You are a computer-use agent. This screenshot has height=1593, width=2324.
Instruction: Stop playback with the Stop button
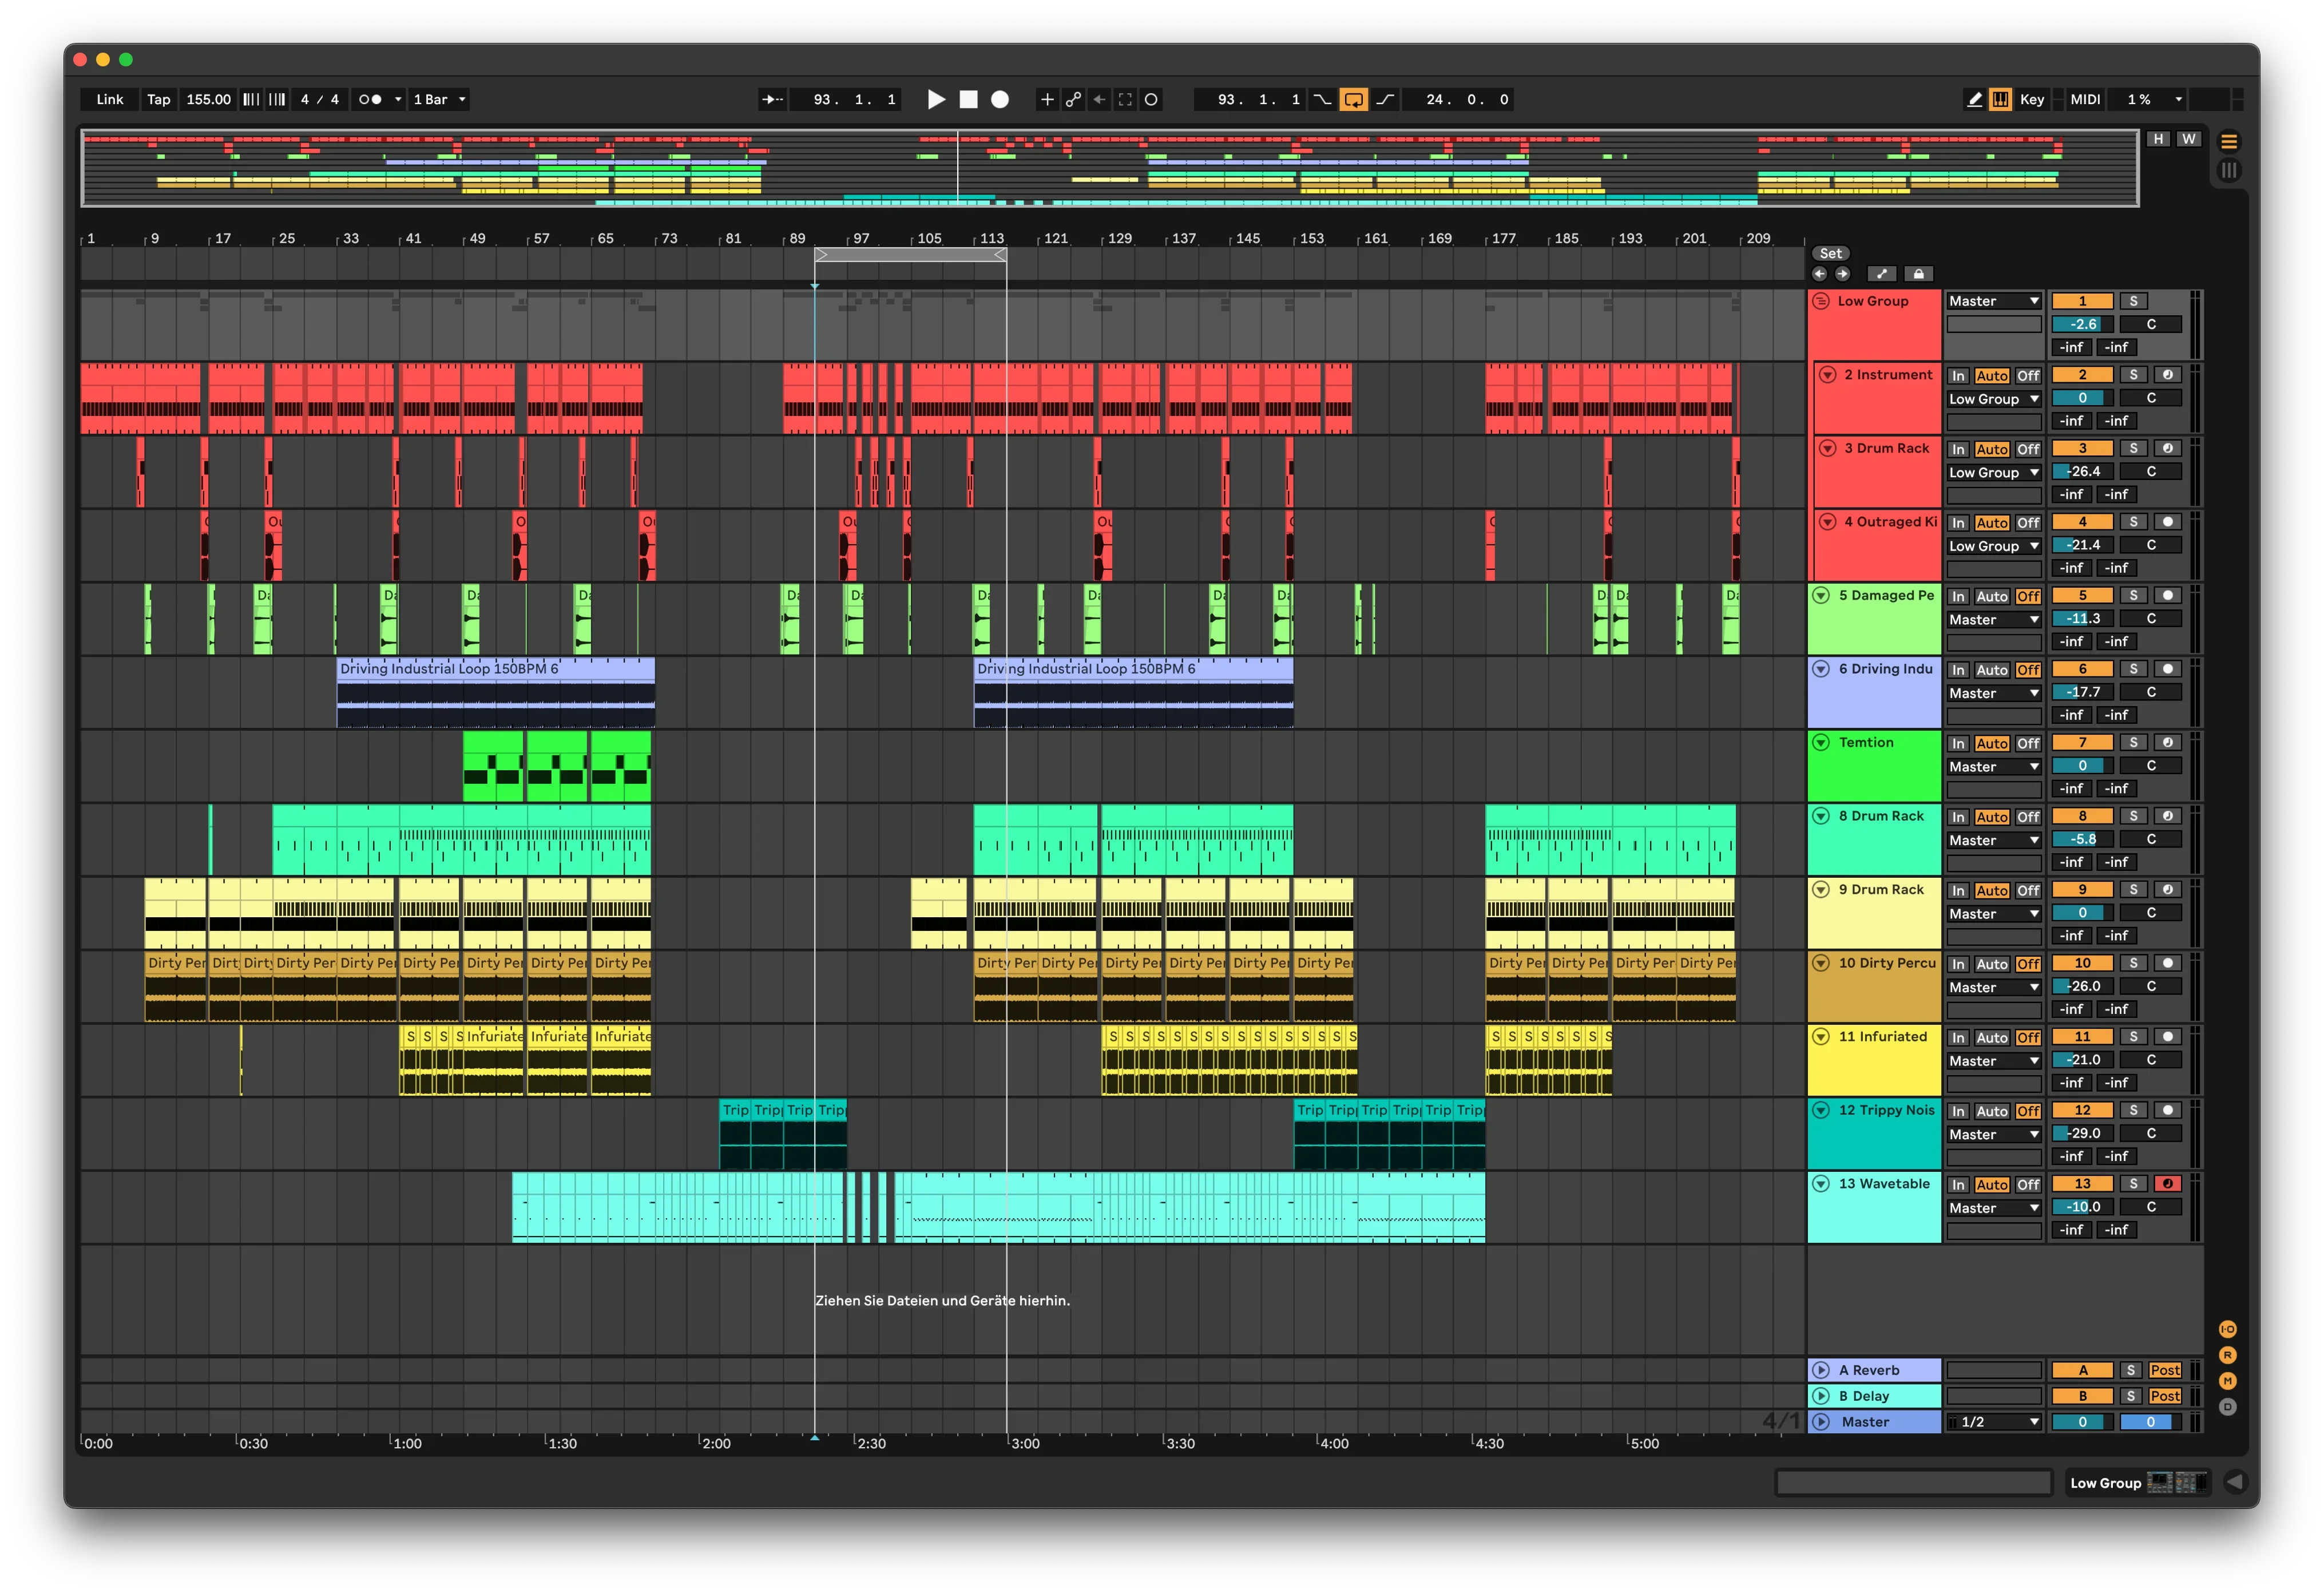[x=968, y=99]
